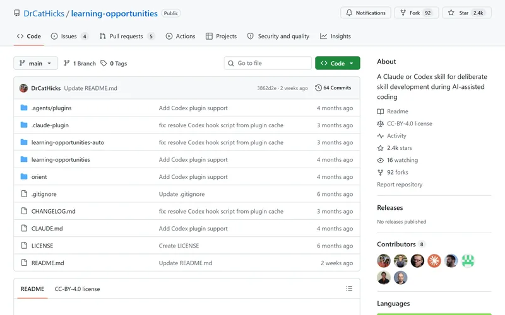505x315 pixels.
Task: Open the .claude-plugin folder icon
Action: tap(24, 125)
